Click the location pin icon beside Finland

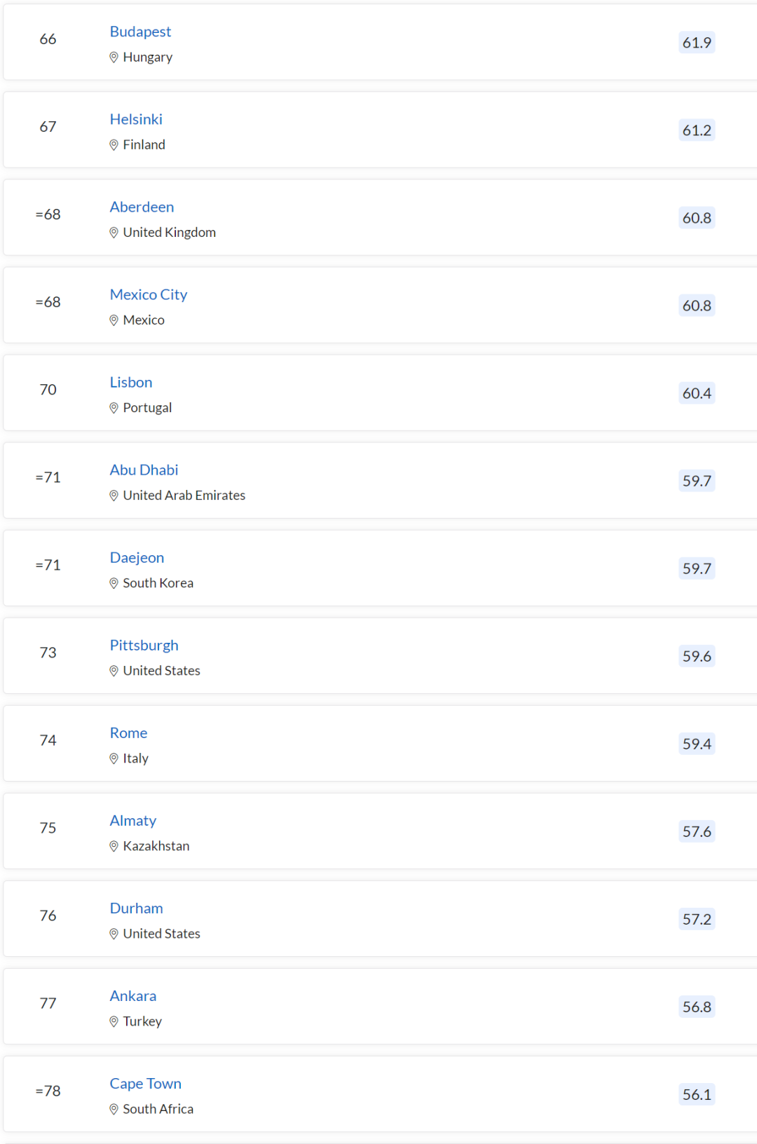(114, 145)
